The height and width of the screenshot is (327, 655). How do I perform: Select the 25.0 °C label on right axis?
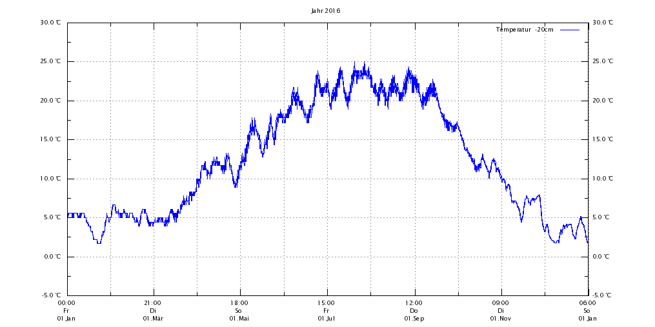click(x=603, y=61)
